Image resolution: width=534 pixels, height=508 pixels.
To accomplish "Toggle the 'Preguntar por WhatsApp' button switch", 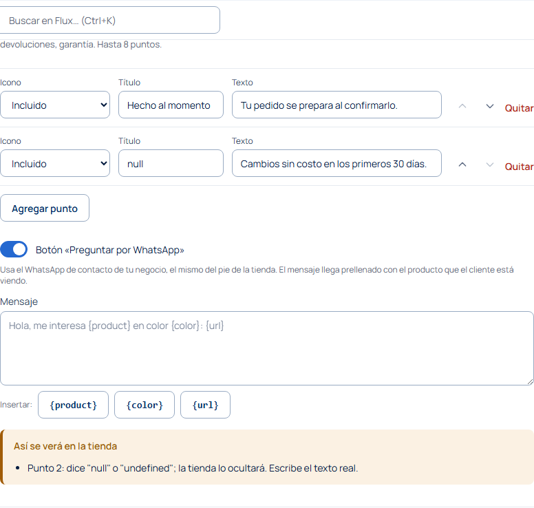I will point(14,249).
